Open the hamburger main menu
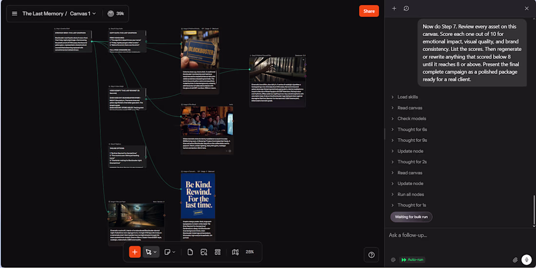 14,14
